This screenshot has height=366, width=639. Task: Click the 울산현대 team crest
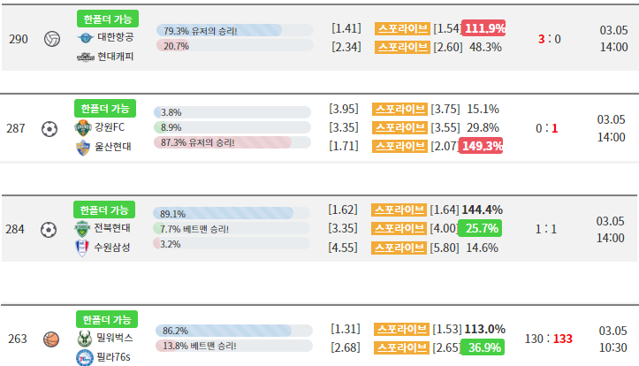(x=83, y=147)
